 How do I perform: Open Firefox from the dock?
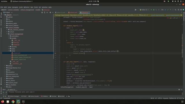(x=3, y=101)
